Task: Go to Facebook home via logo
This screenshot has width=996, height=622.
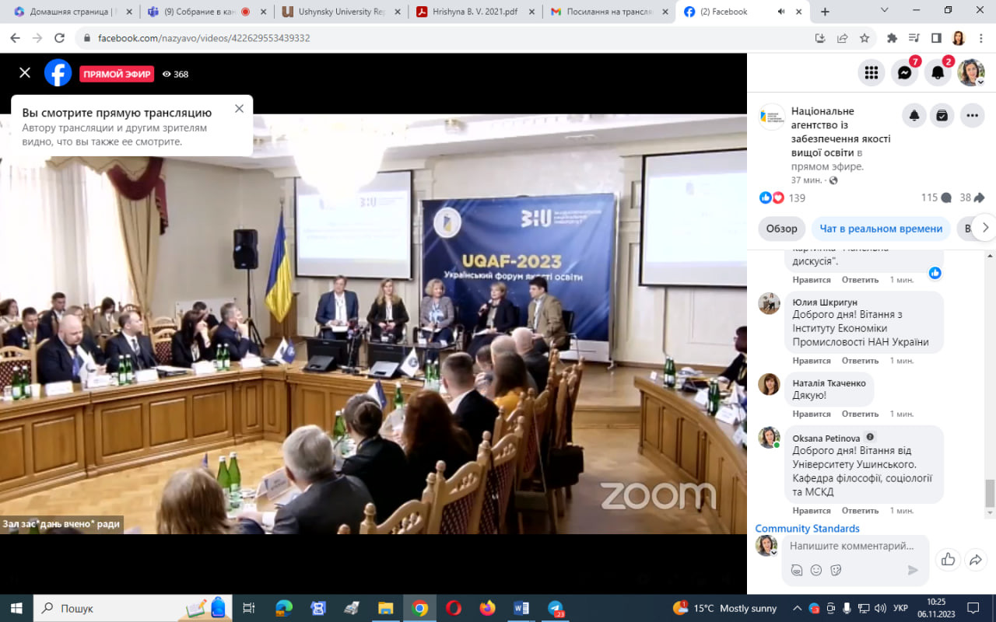Action: 58,73
